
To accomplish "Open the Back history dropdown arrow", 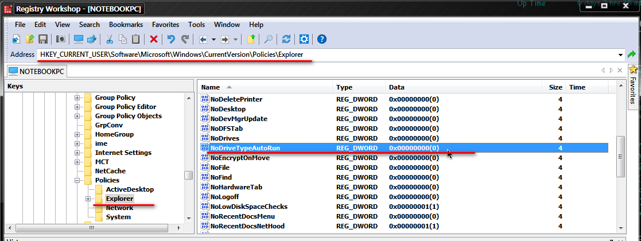I will coord(214,40).
